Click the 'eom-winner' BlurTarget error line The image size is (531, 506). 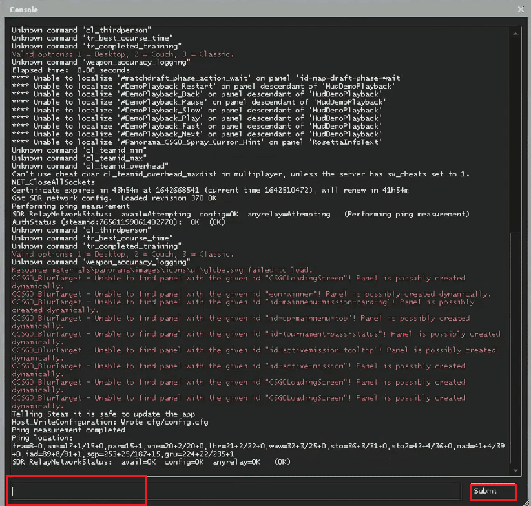tap(251, 294)
